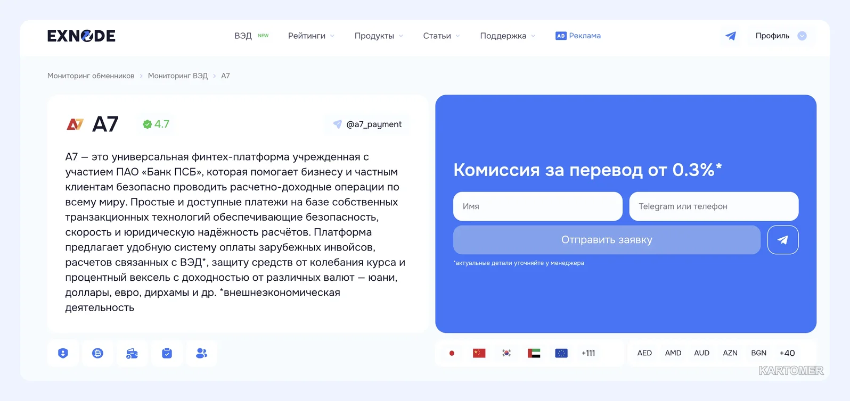
Task: Click the Bitcoin coin icon below description
Action: click(97, 353)
